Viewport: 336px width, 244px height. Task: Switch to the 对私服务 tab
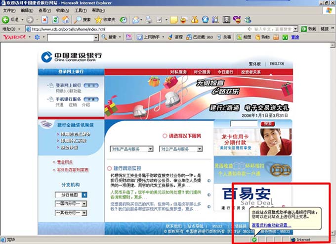pos(178,72)
